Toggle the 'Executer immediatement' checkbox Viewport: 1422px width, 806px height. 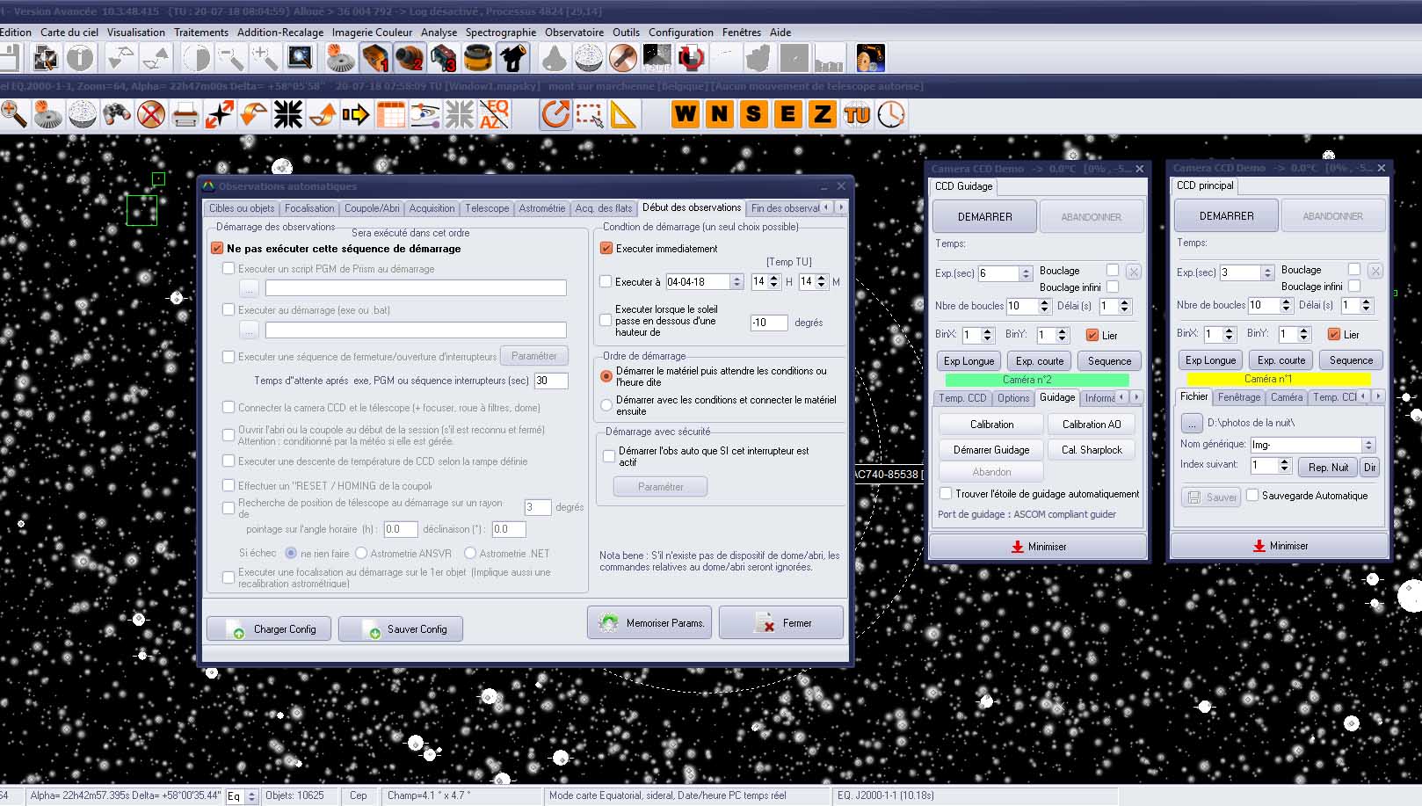(606, 249)
